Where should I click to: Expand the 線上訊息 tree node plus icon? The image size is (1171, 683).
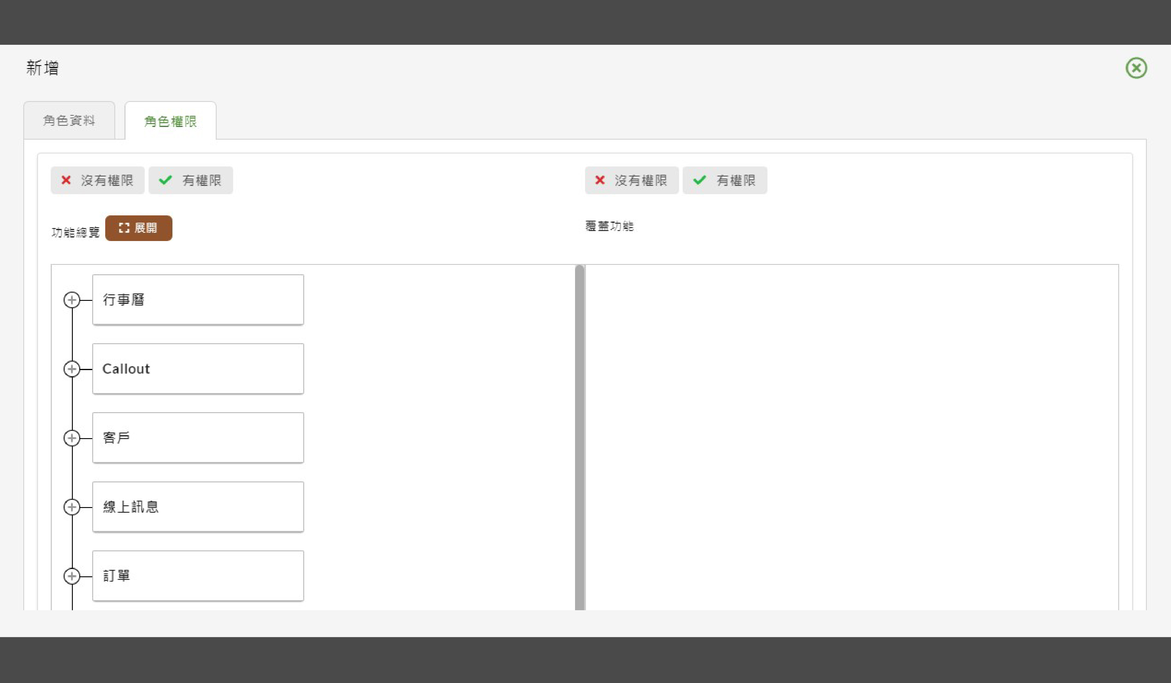click(x=72, y=507)
